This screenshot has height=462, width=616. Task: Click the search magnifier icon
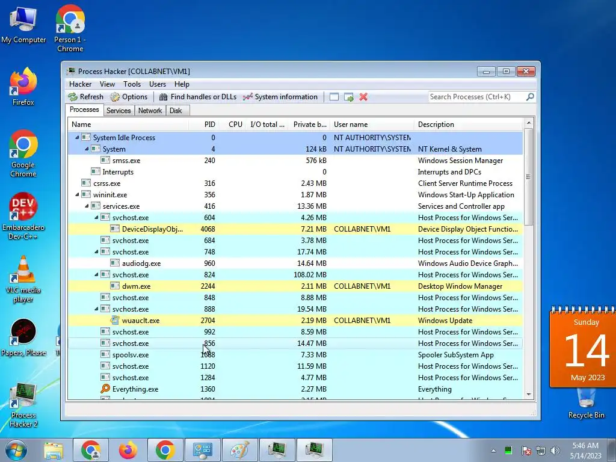530,97
